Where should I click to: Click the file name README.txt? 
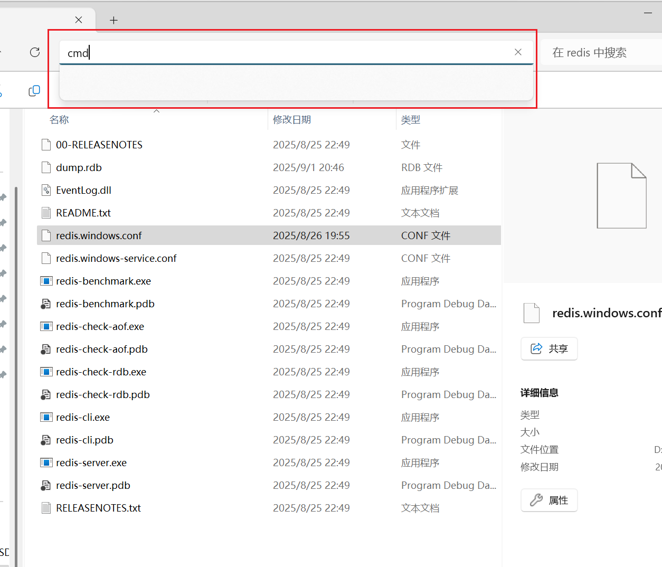[x=83, y=213]
